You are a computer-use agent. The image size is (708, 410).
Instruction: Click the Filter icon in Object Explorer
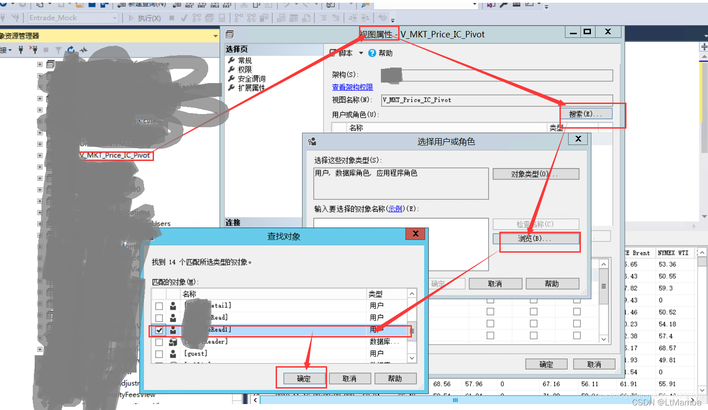tap(58, 50)
